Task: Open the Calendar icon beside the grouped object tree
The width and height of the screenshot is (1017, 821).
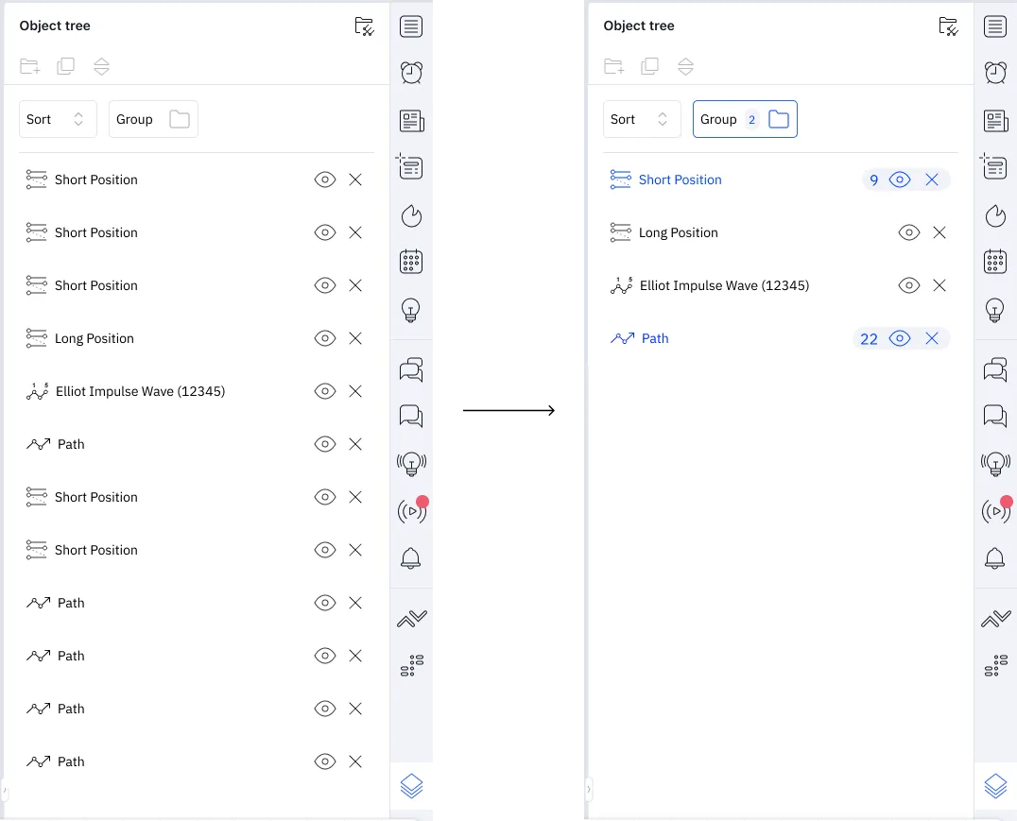Action: pos(995,262)
